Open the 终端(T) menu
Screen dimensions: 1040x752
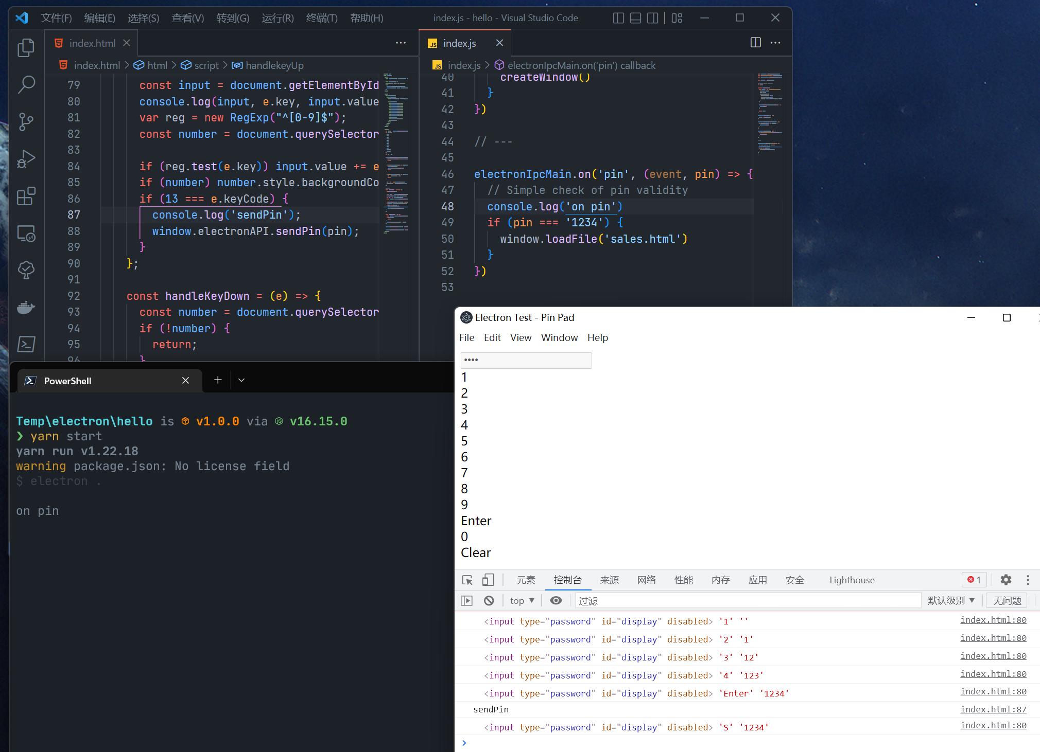[322, 18]
